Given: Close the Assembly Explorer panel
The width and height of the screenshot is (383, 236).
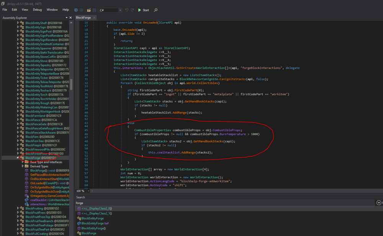Looking at the screenshot, I should coord(70,18).
